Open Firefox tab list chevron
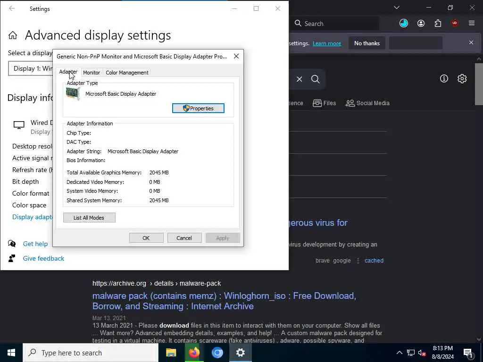Viewport: 483px width, 362px height. (397, 8)
